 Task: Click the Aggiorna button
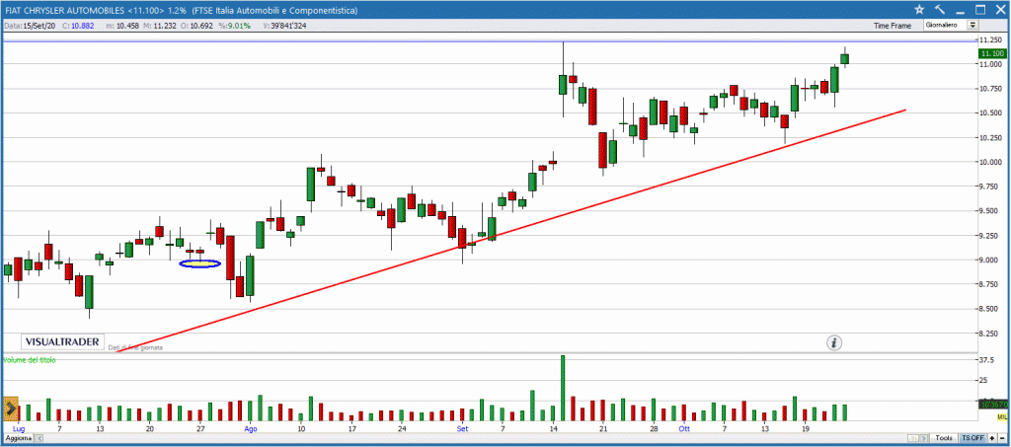point(19,438)
